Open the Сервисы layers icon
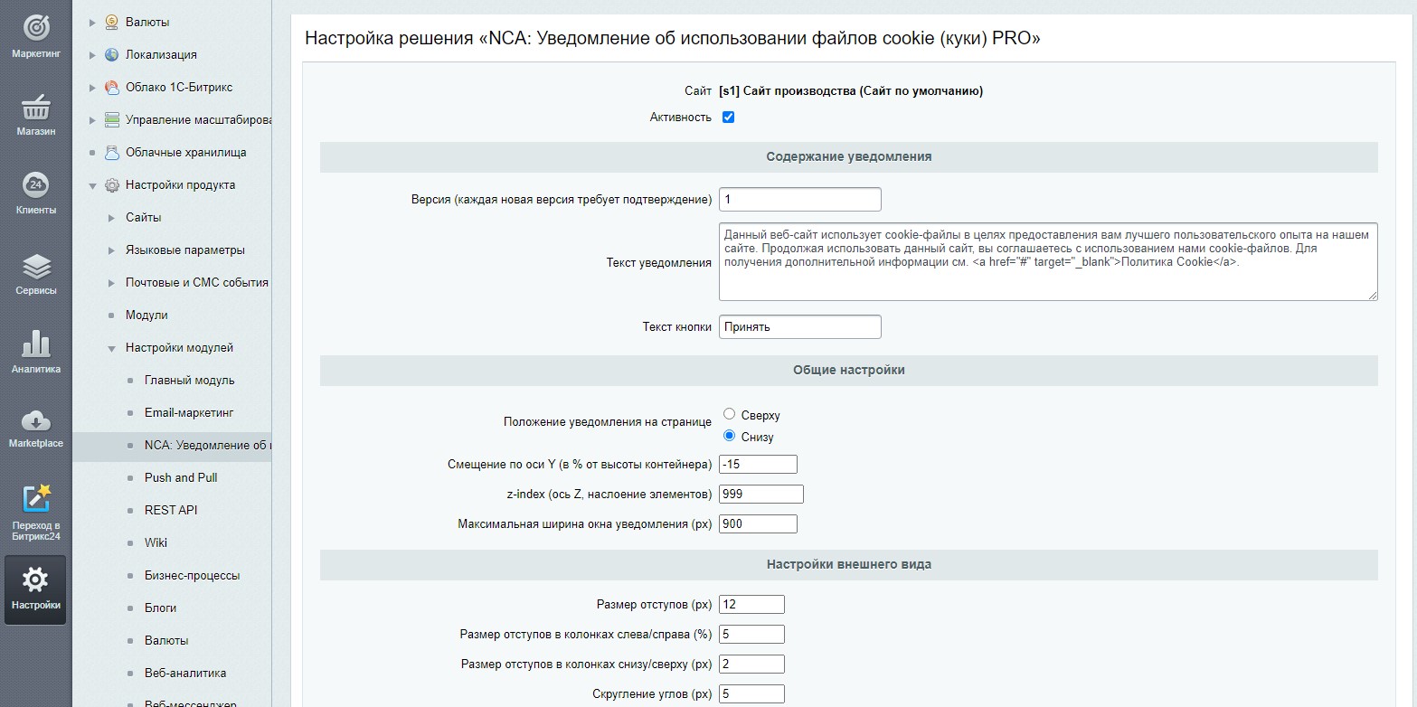Viewport: 1417px width, 707px height. pyautogui.click(x=35, y=267)
